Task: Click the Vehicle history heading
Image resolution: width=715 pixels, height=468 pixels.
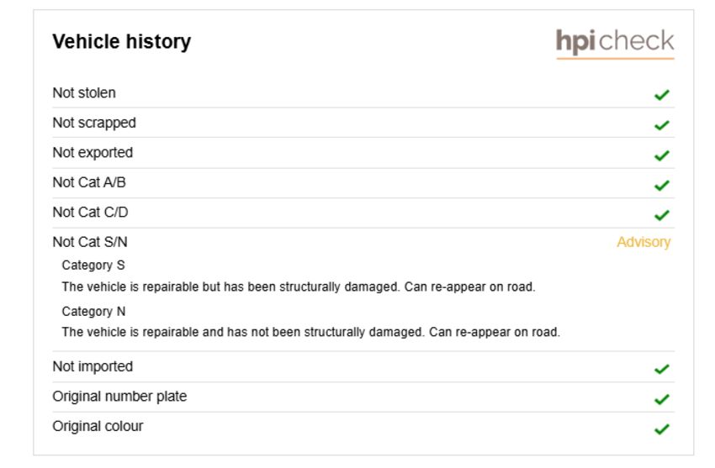Action: click(x=122, y=41)
